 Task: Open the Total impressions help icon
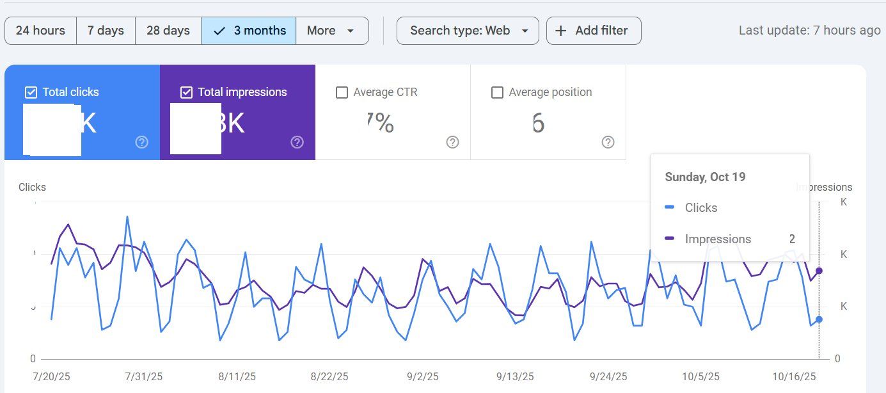coord(297,142)
